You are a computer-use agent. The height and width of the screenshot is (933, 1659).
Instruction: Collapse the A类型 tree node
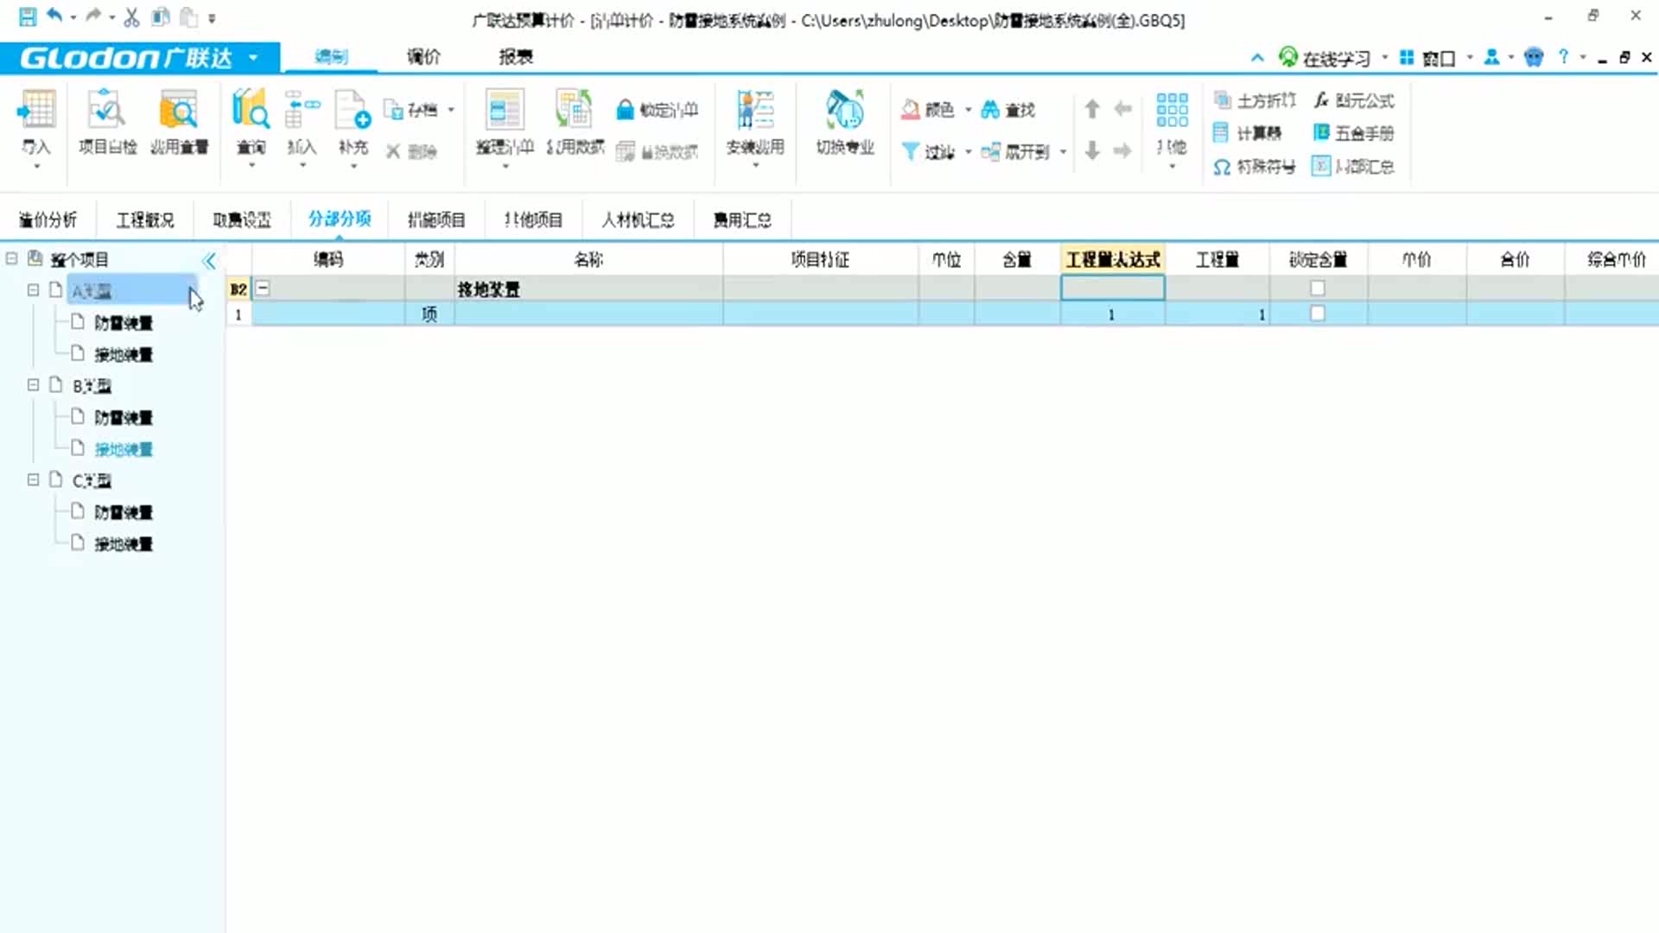tap(33, 290)
